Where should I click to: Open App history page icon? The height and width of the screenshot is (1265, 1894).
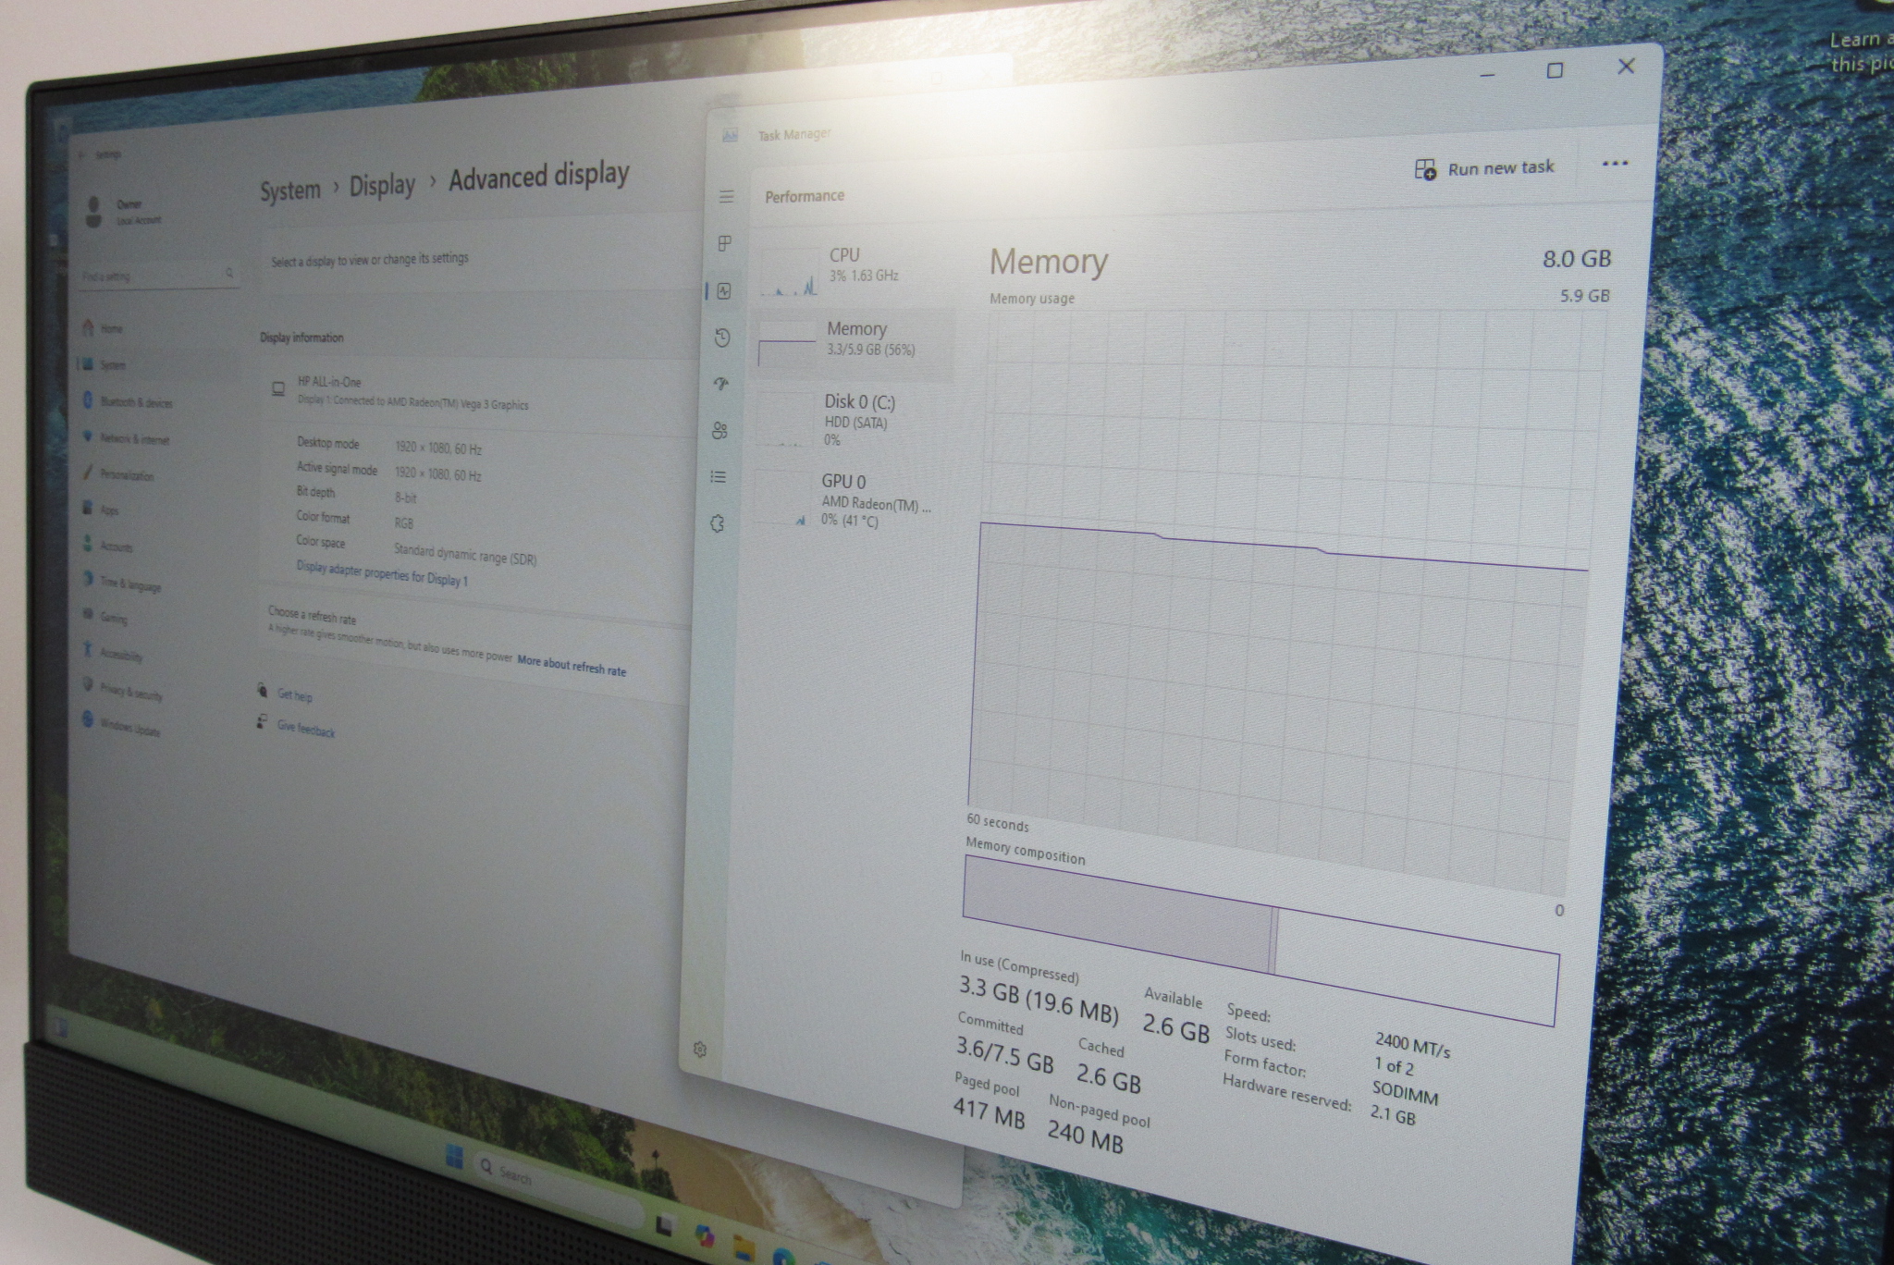click(x=722, y=338)
